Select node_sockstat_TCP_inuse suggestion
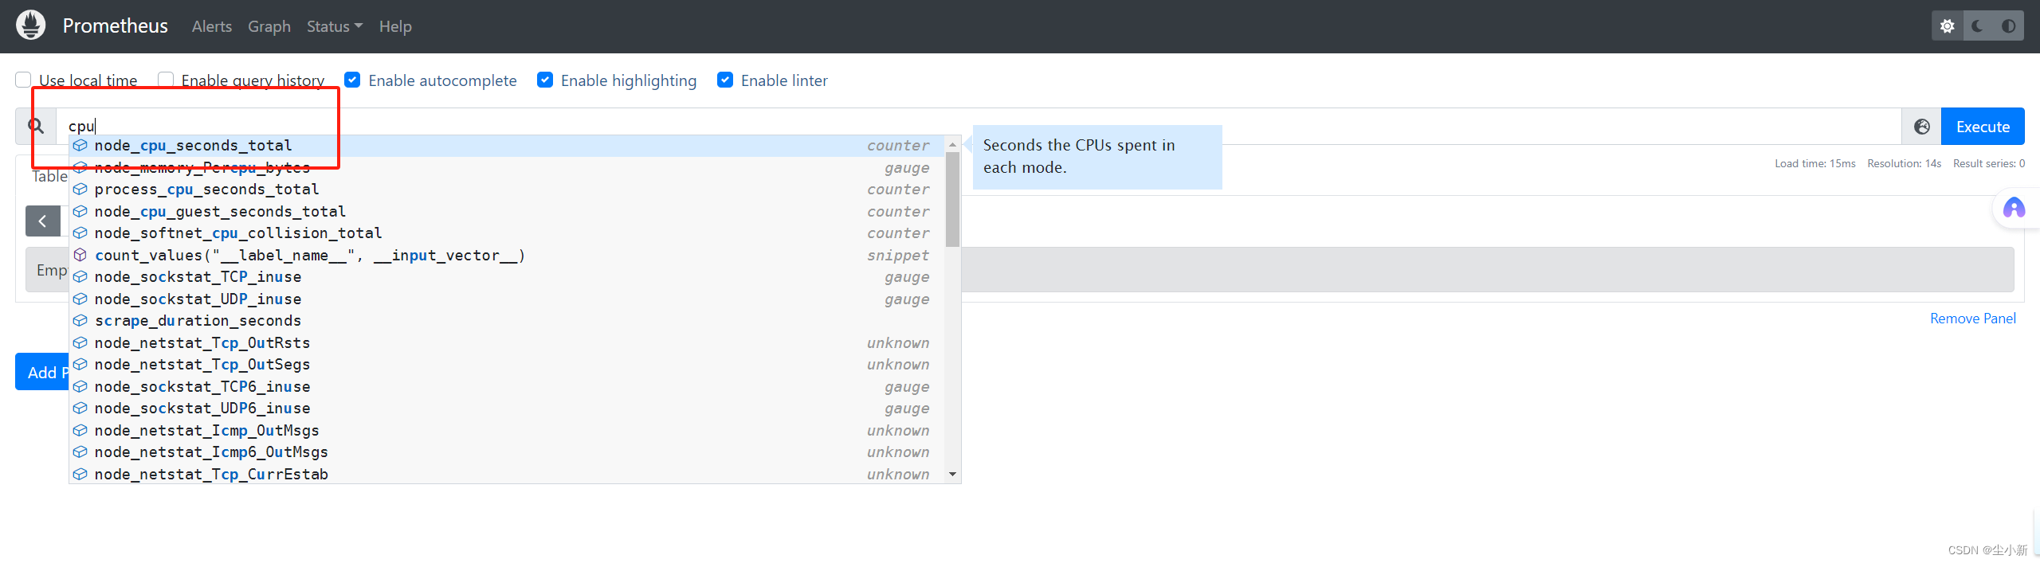2040x563 pixels. click(507, 277)
